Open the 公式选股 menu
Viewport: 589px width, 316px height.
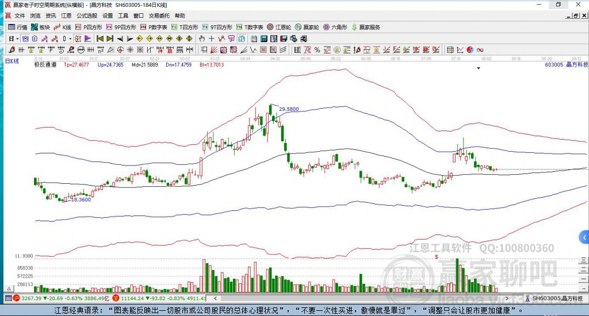(87, 16)
